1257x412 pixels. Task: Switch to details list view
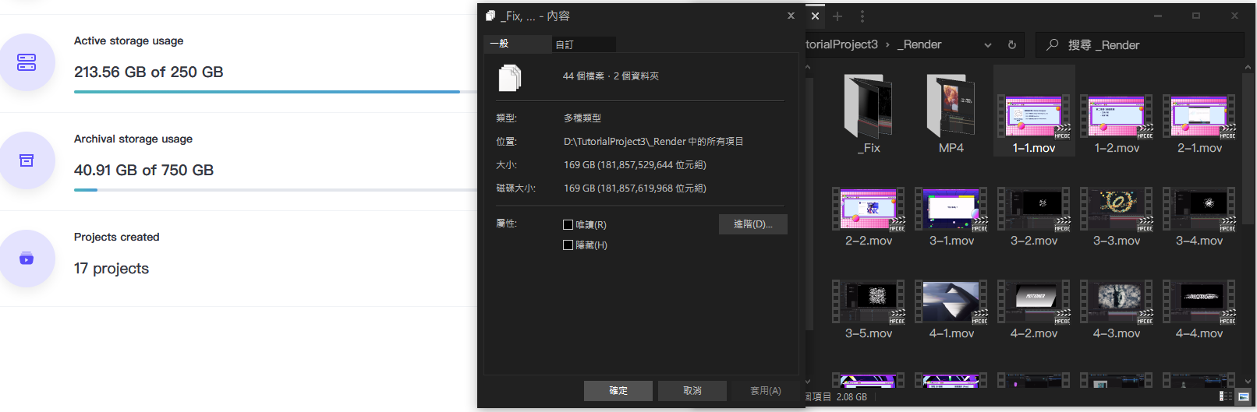click(x=1226, y=396)
